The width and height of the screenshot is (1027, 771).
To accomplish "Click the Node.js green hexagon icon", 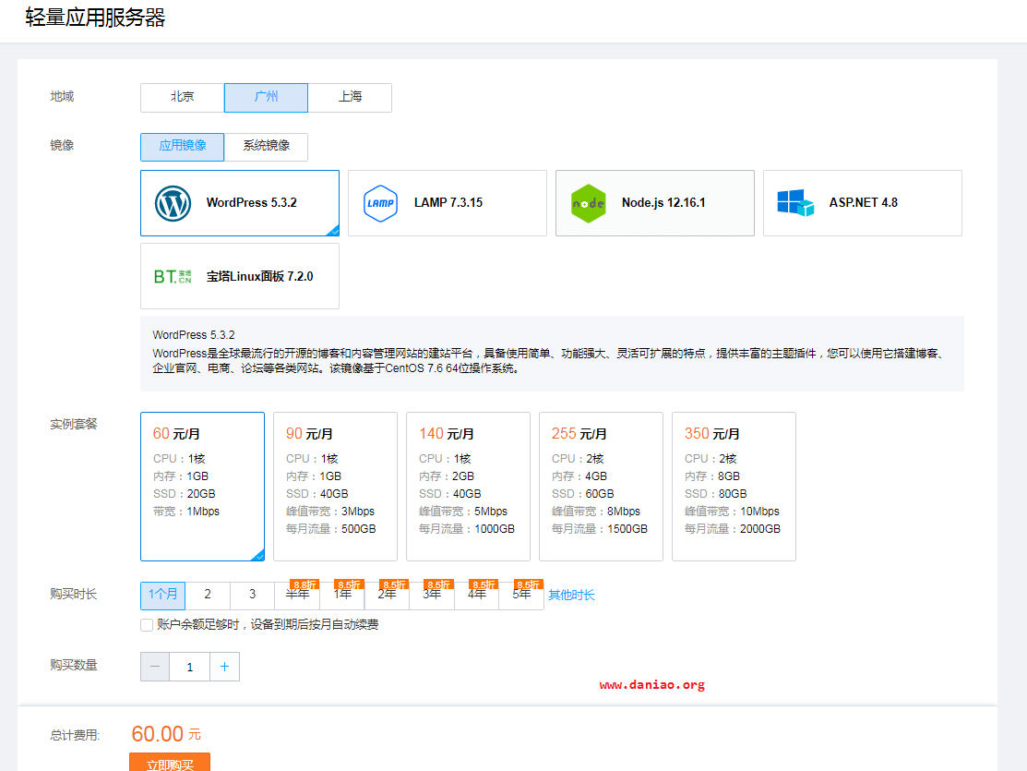I will [588, 203].
